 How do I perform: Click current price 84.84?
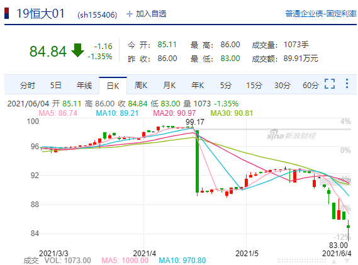(x=48, y=51)
